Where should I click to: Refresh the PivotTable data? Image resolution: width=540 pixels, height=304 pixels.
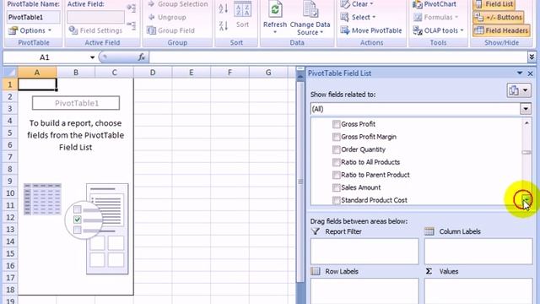(275, 17)
